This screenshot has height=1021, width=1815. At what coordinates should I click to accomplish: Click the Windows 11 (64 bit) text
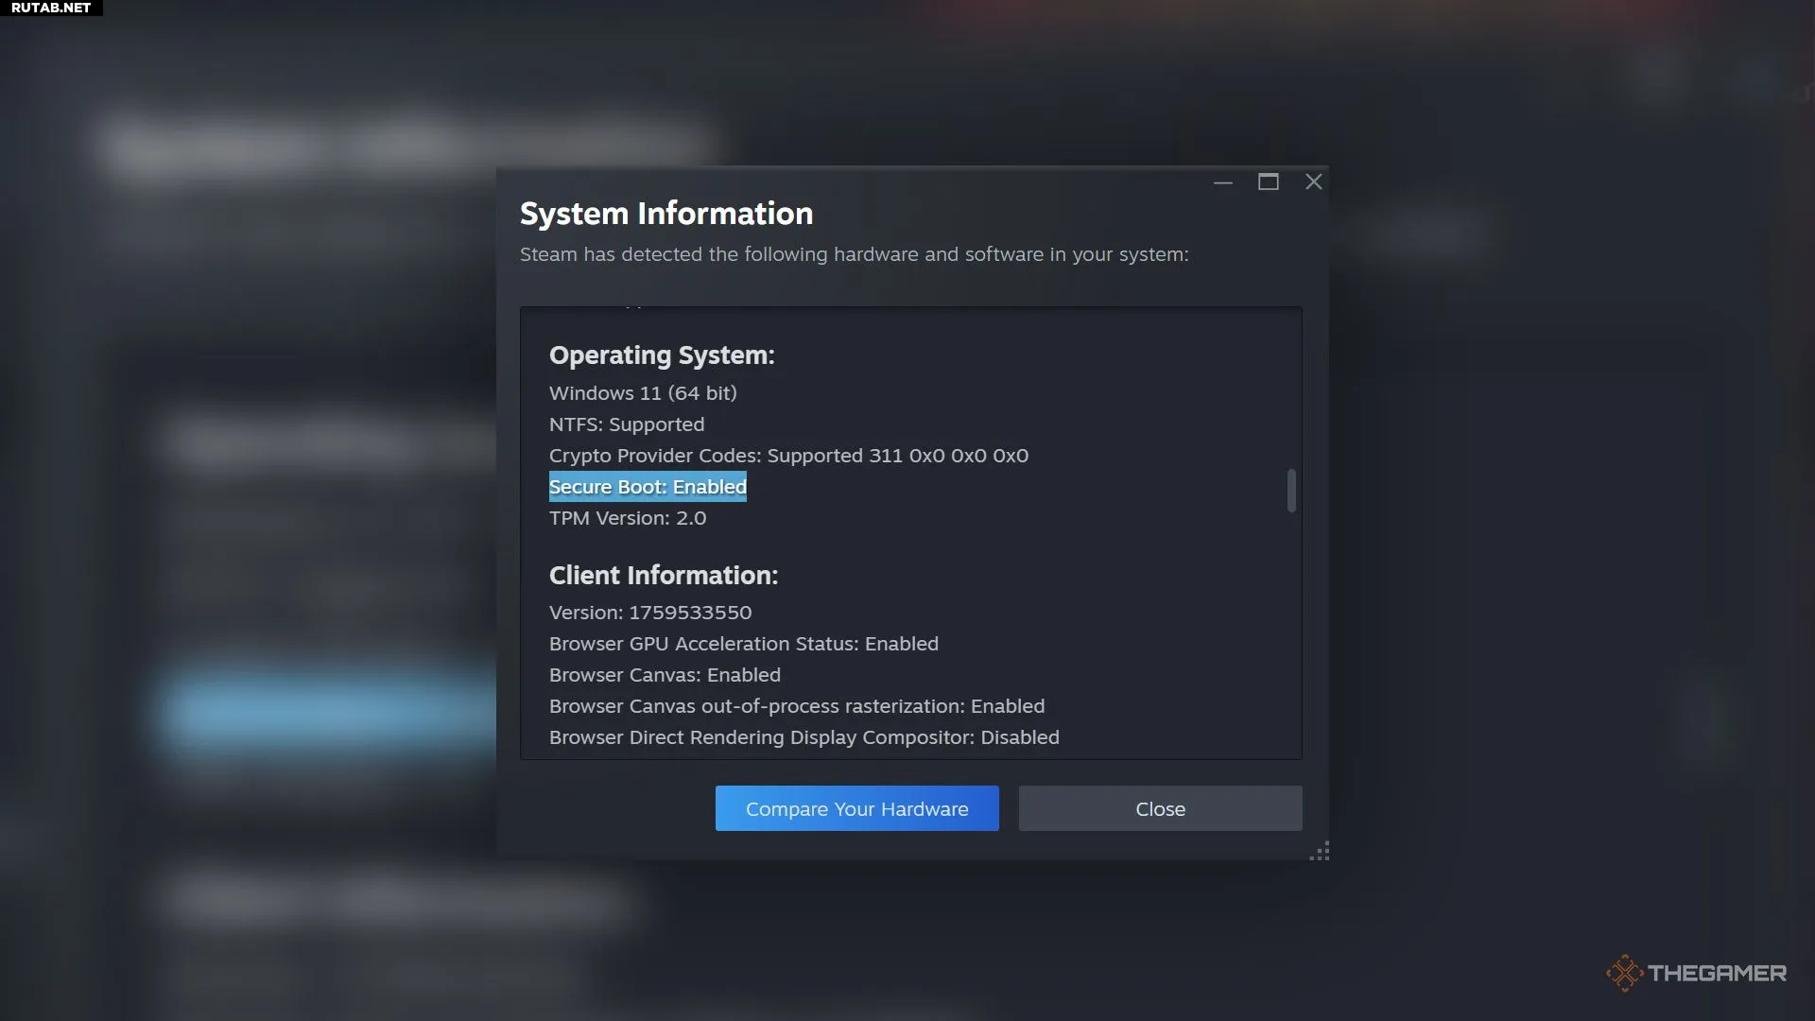643,393
